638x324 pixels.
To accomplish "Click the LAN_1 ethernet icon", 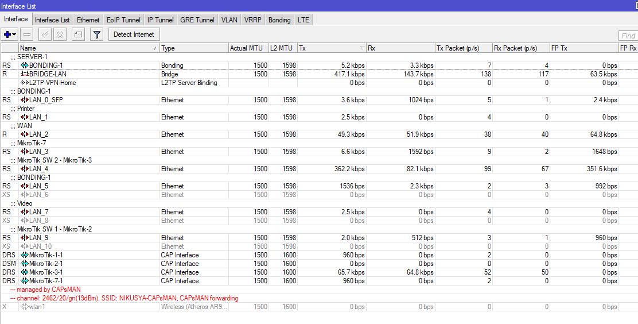I will pyautogui.click(x=25, y=117).
